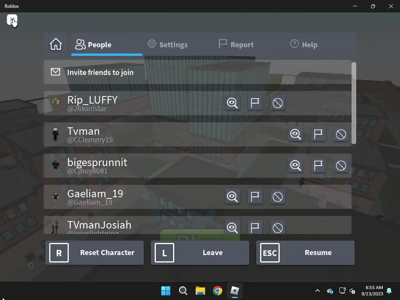Click Rip_LUFFY's avatar thumbnail

click(55, 102)
